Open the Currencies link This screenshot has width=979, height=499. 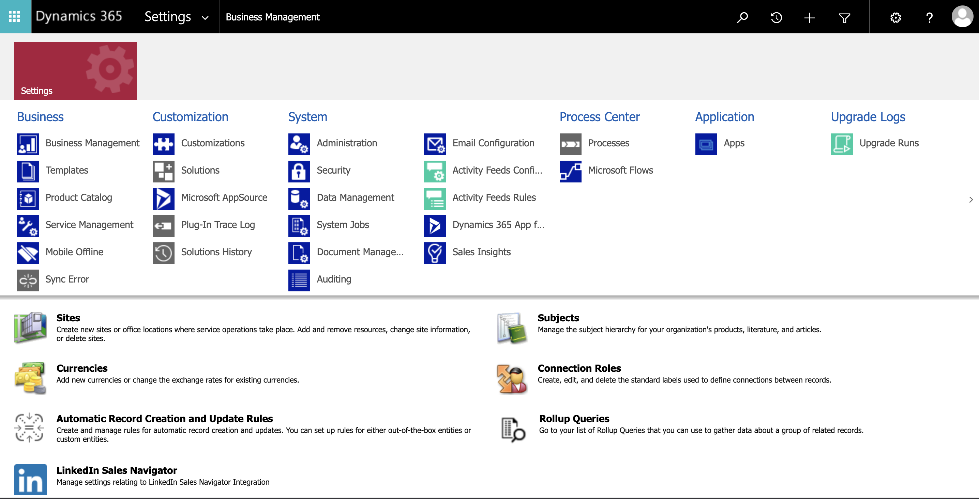point(82,368)
